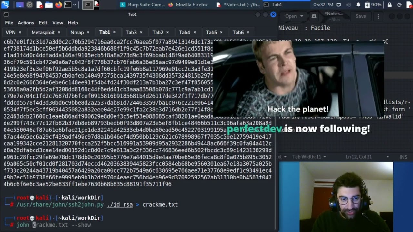This screenshot has height=232, width=413.
Task: Switch to Notes.txt taskbar window
Action: [238, 5]
